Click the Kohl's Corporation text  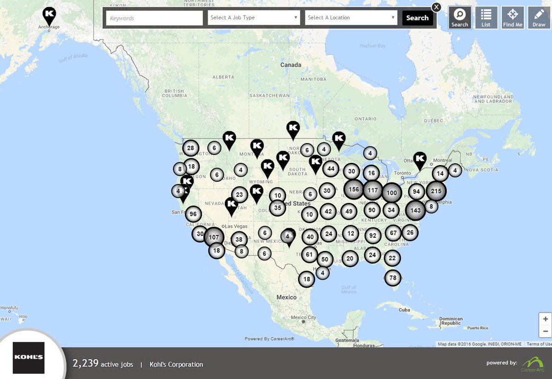tap(176, 364)
